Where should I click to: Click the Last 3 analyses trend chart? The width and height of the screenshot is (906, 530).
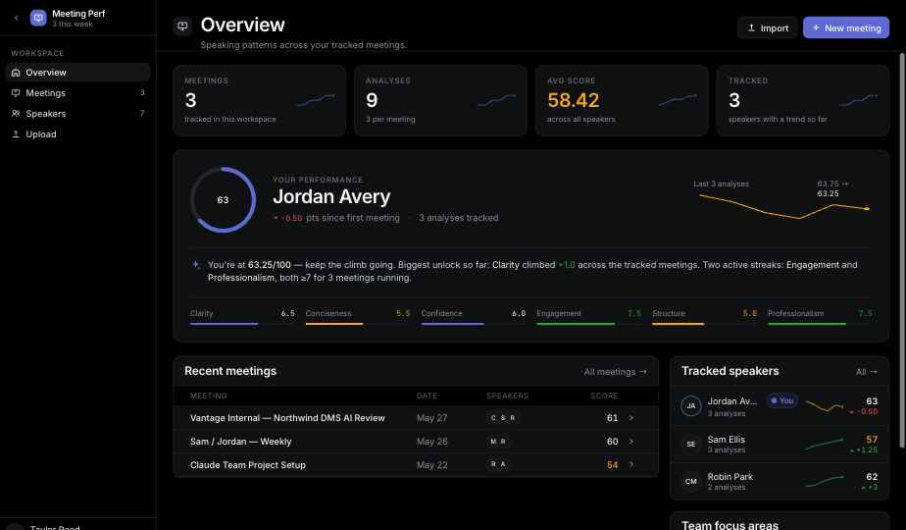(784, 206)
